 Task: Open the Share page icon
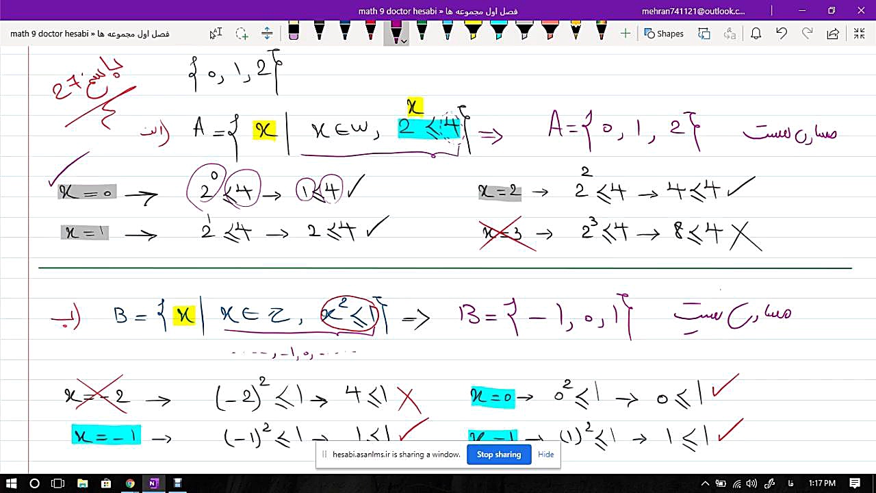(833, 33)
